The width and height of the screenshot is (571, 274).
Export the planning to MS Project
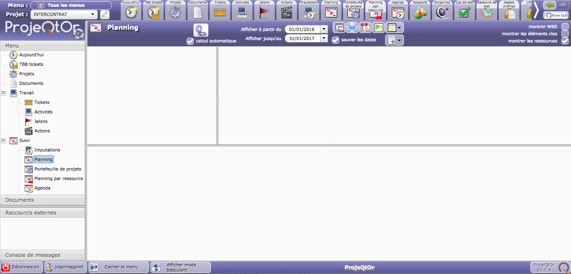379,28
